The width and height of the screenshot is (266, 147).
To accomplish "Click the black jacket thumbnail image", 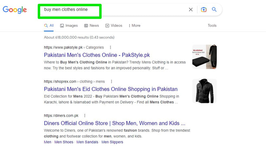I will pos(204,91).
